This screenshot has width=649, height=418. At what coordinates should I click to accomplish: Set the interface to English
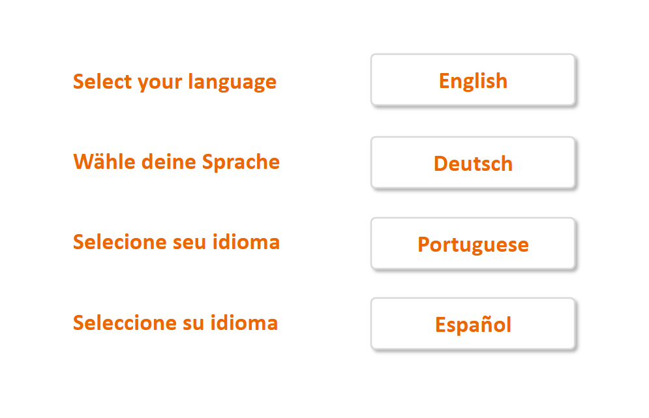(x=473, y=80)
